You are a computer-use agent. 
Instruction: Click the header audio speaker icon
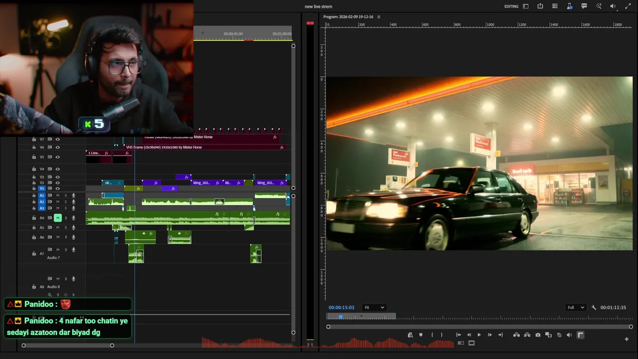tap(613, 6)
